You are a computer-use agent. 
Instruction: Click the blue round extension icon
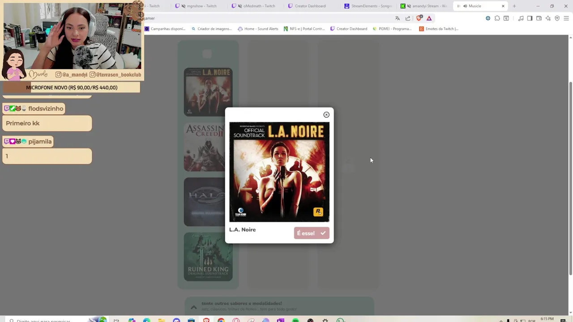coord(488,18)
